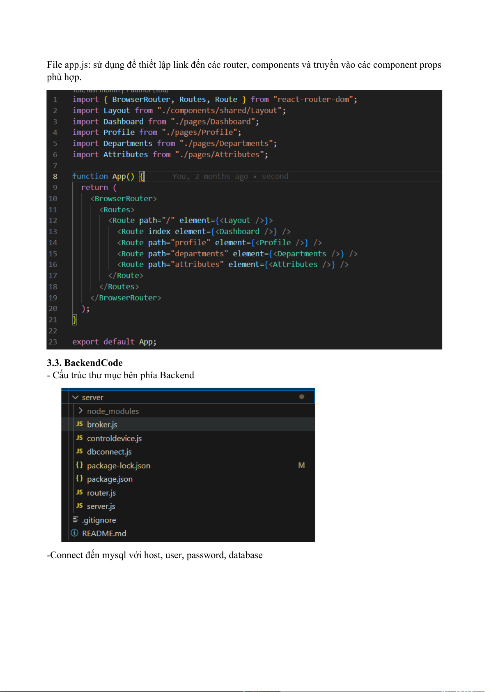
Task: Click line number 23 in the editor gutter
Action: pos(53,342)
